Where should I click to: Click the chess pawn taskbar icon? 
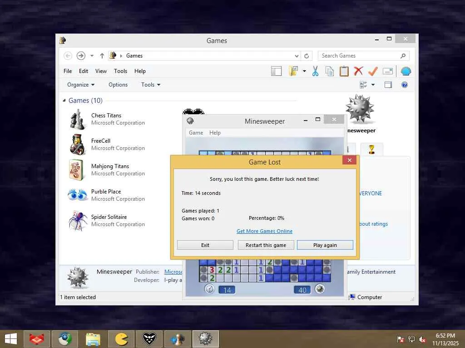coord(178,339)
